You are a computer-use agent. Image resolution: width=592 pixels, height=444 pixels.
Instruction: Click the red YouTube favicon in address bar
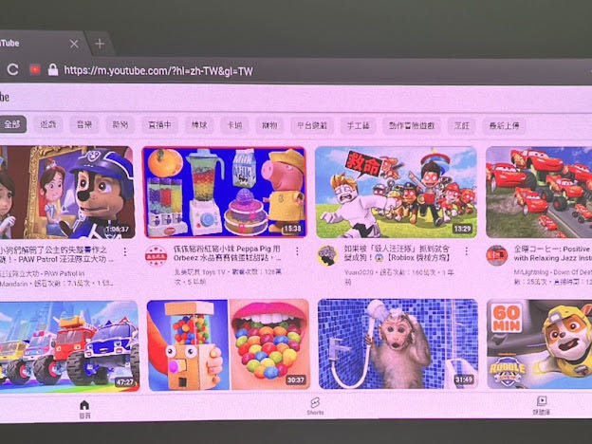tap(35, 69)
